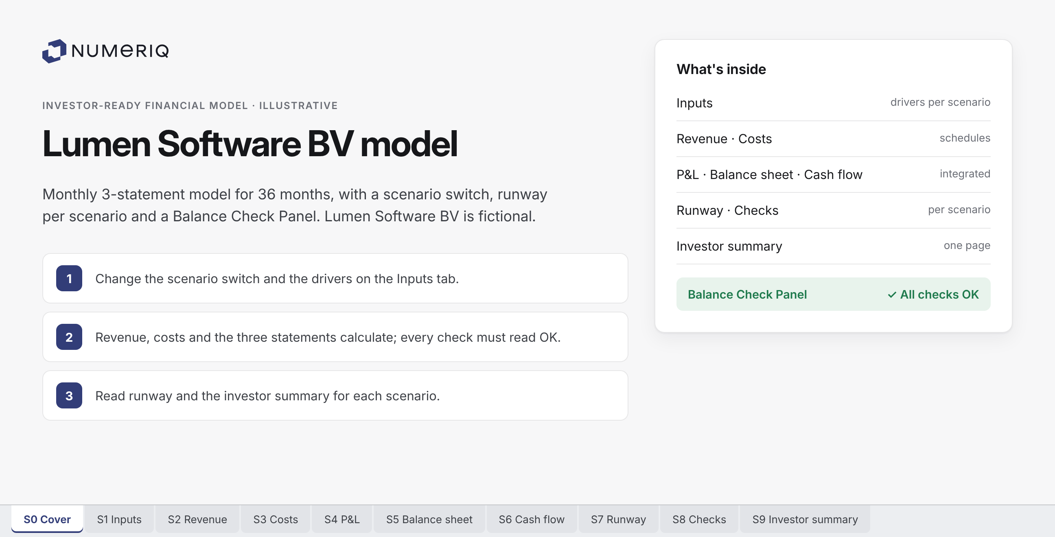Click the 'Revenue, costs and the three statements' text

[x=328, y=337]
